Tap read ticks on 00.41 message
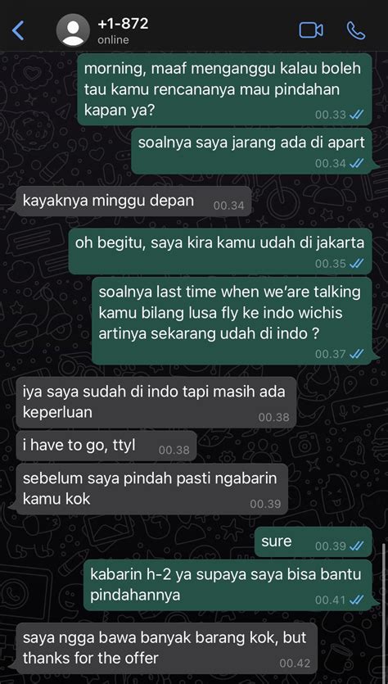 [x=356, y=600]
